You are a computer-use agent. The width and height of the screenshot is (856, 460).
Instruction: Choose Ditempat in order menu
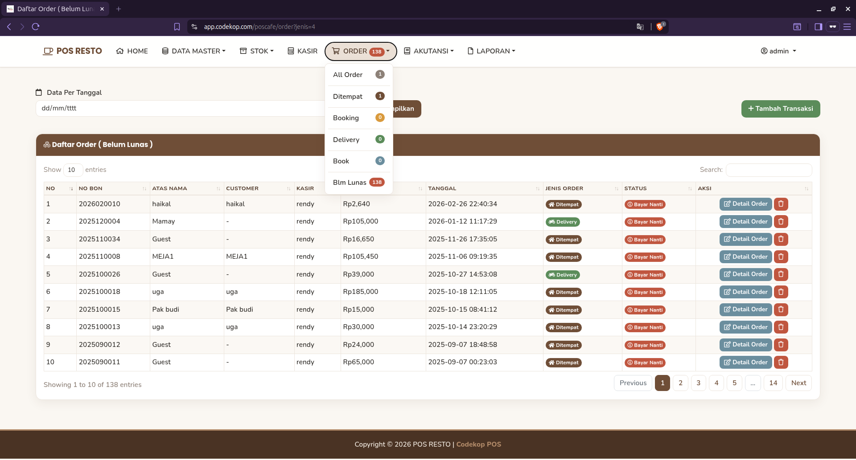[x=359, y=97]
